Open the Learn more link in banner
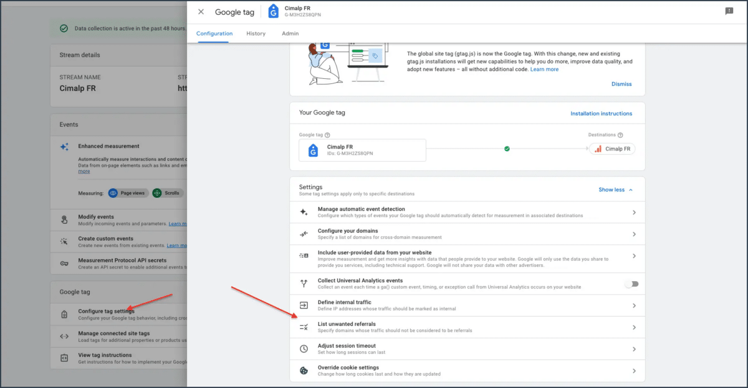This screenshot has height=388, width=748. [544, 69]
